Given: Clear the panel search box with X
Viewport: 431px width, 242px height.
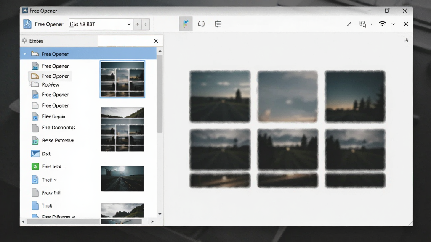Looking at the screenshot, I should [156, 41].
